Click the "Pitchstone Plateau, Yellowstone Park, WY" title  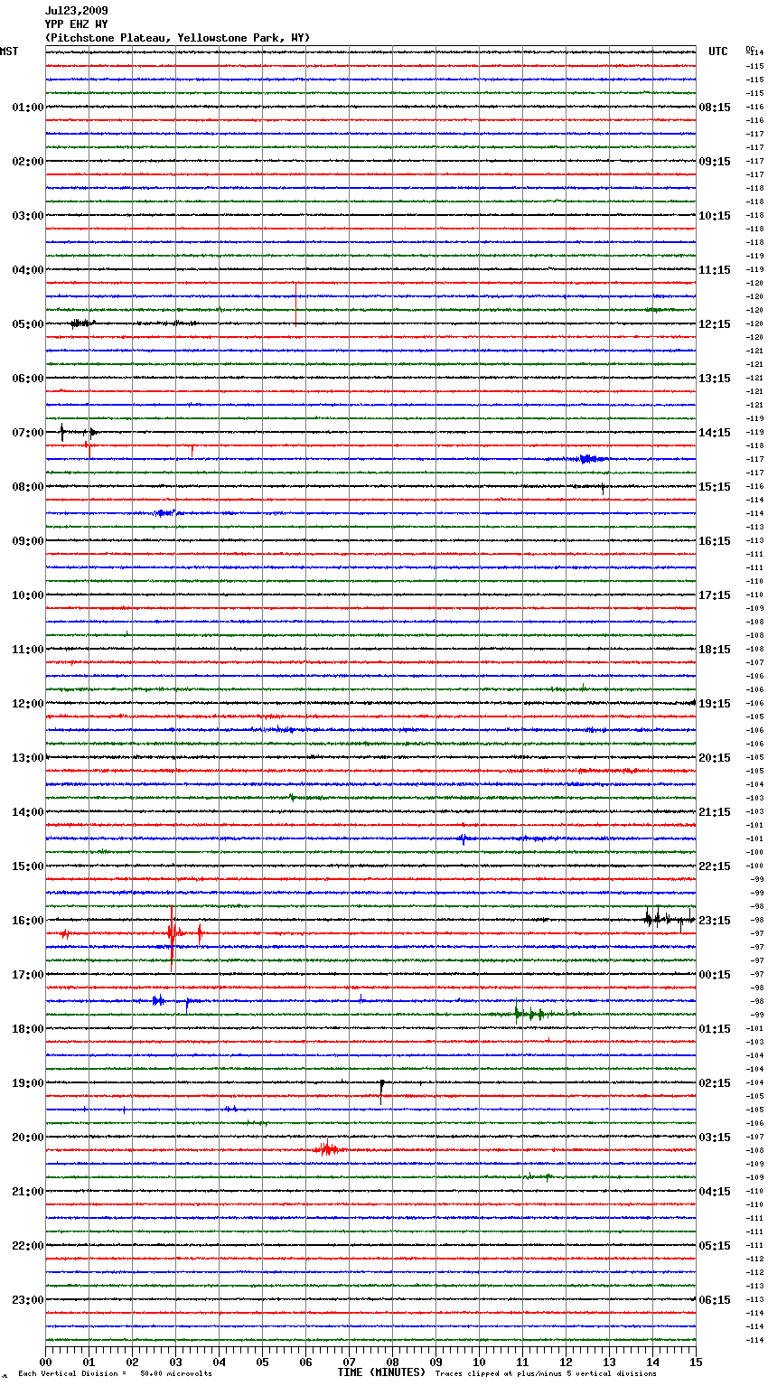pos(177,38)
